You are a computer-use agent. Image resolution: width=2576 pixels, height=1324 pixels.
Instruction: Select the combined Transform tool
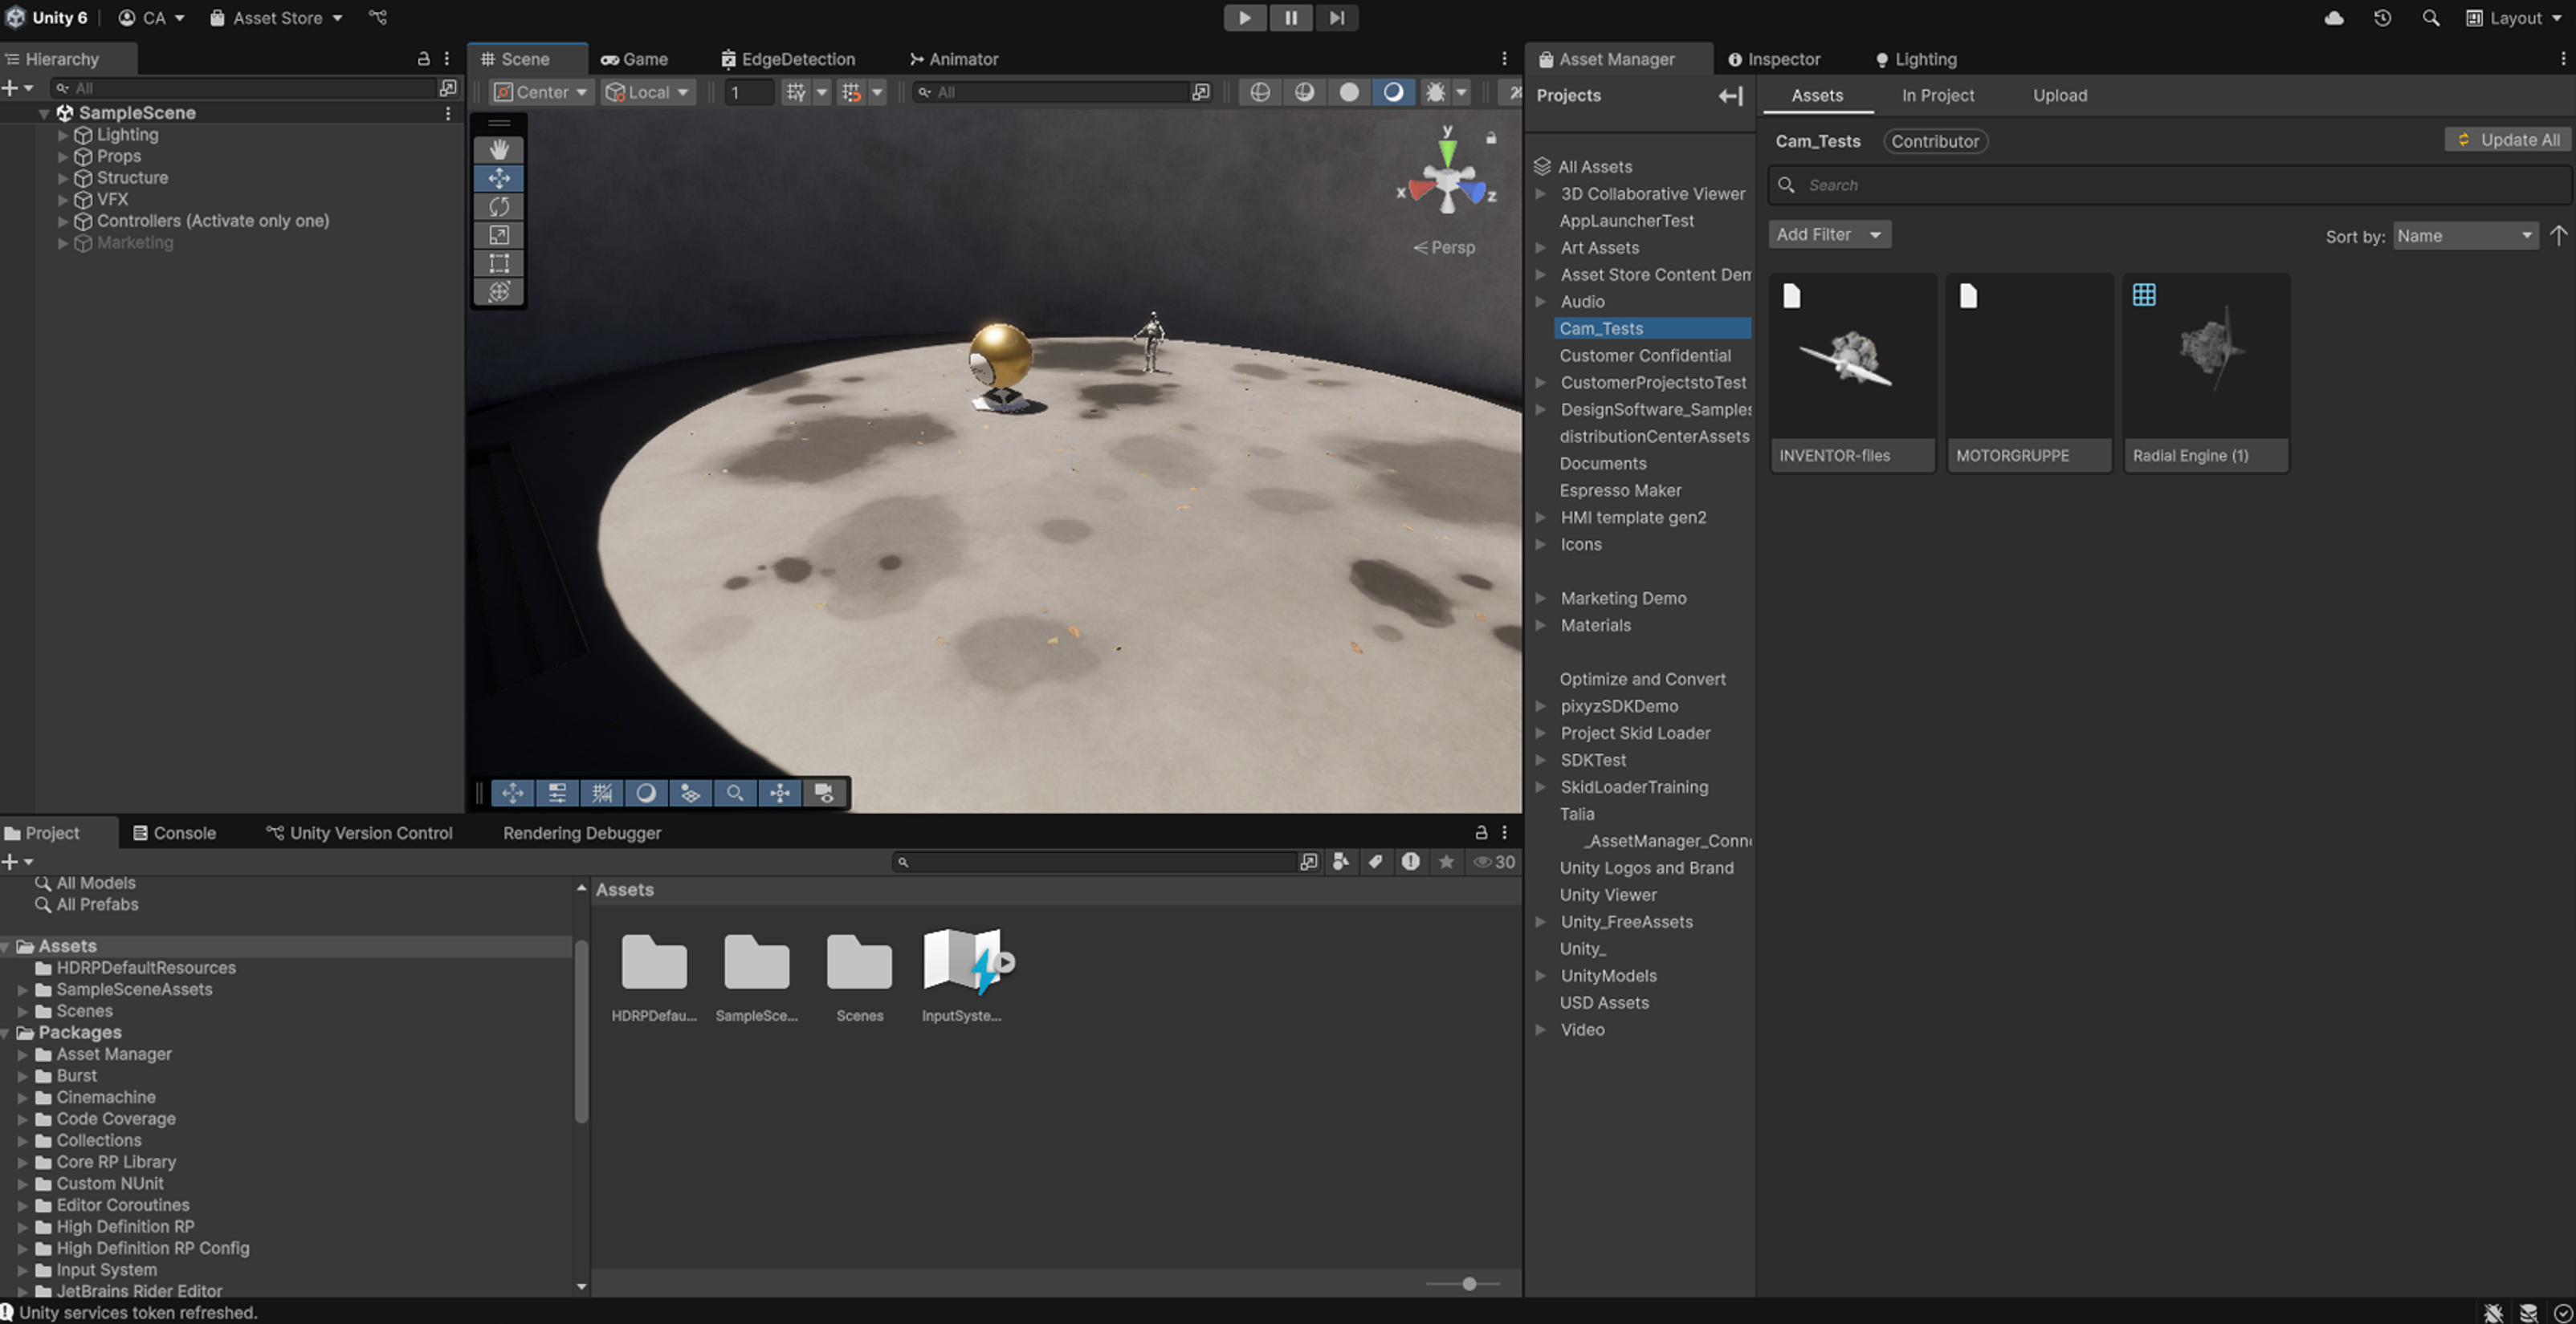tap(499, 292)
